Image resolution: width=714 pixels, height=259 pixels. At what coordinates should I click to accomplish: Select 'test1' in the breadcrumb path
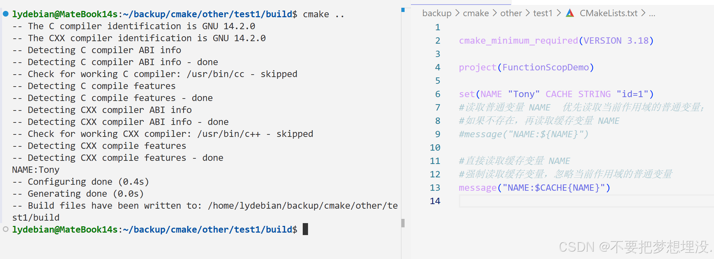[x=543, y=13]
